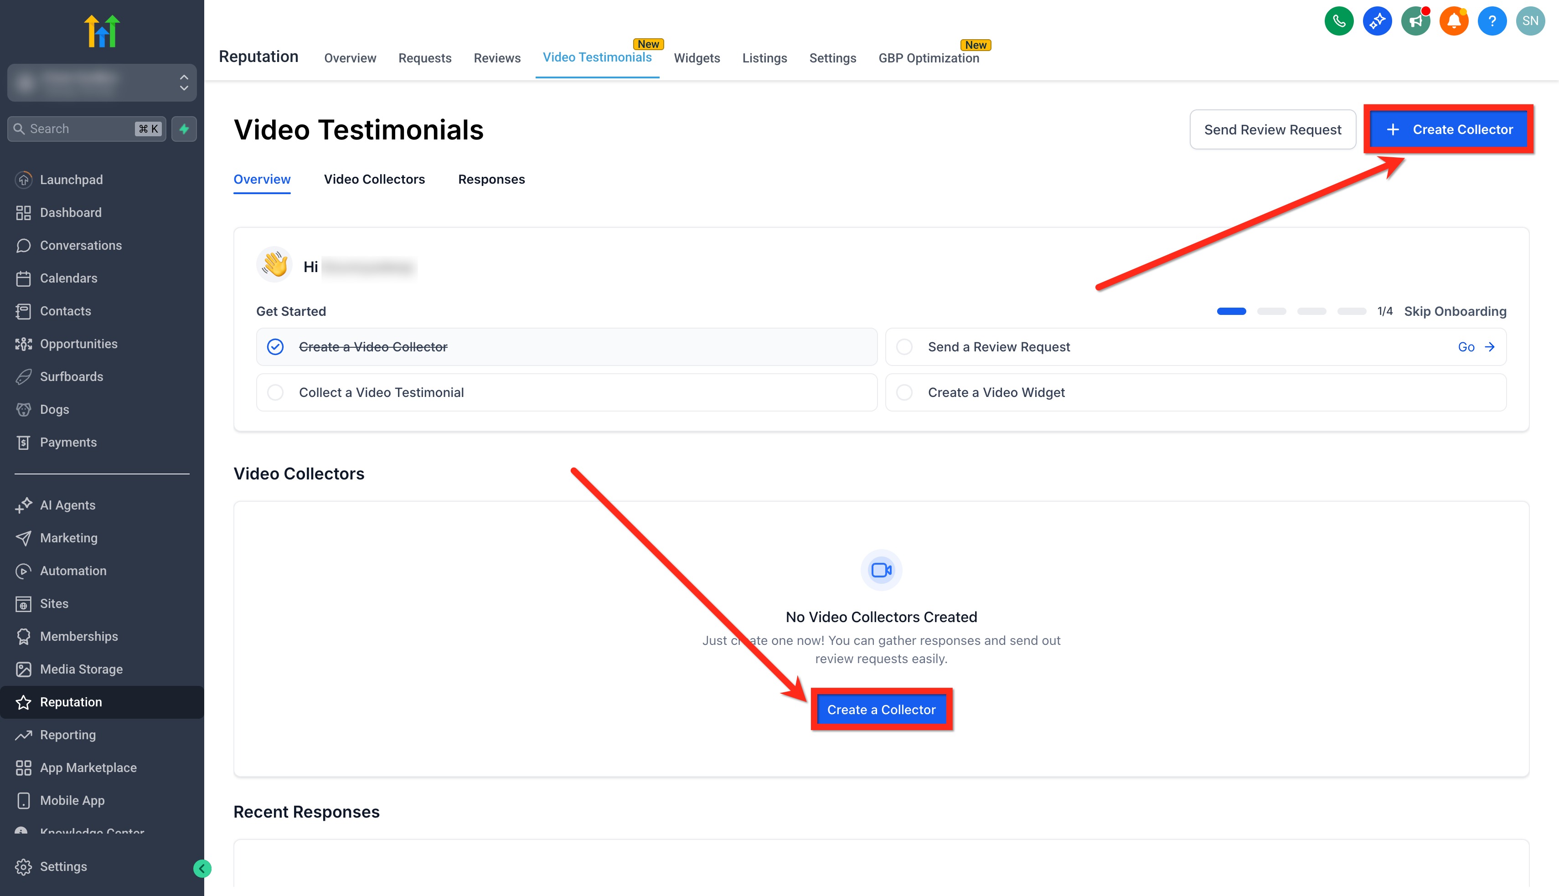
Task: Open the megaphone announcements icon
Action: (x=1415, y=21)
